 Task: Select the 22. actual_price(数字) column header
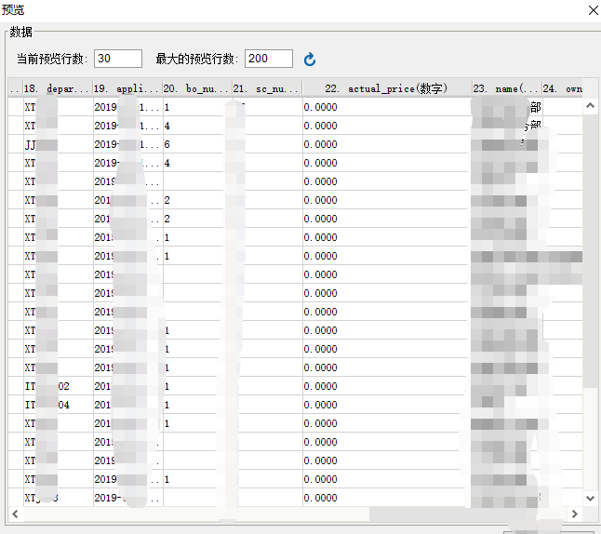coord(387,89)
